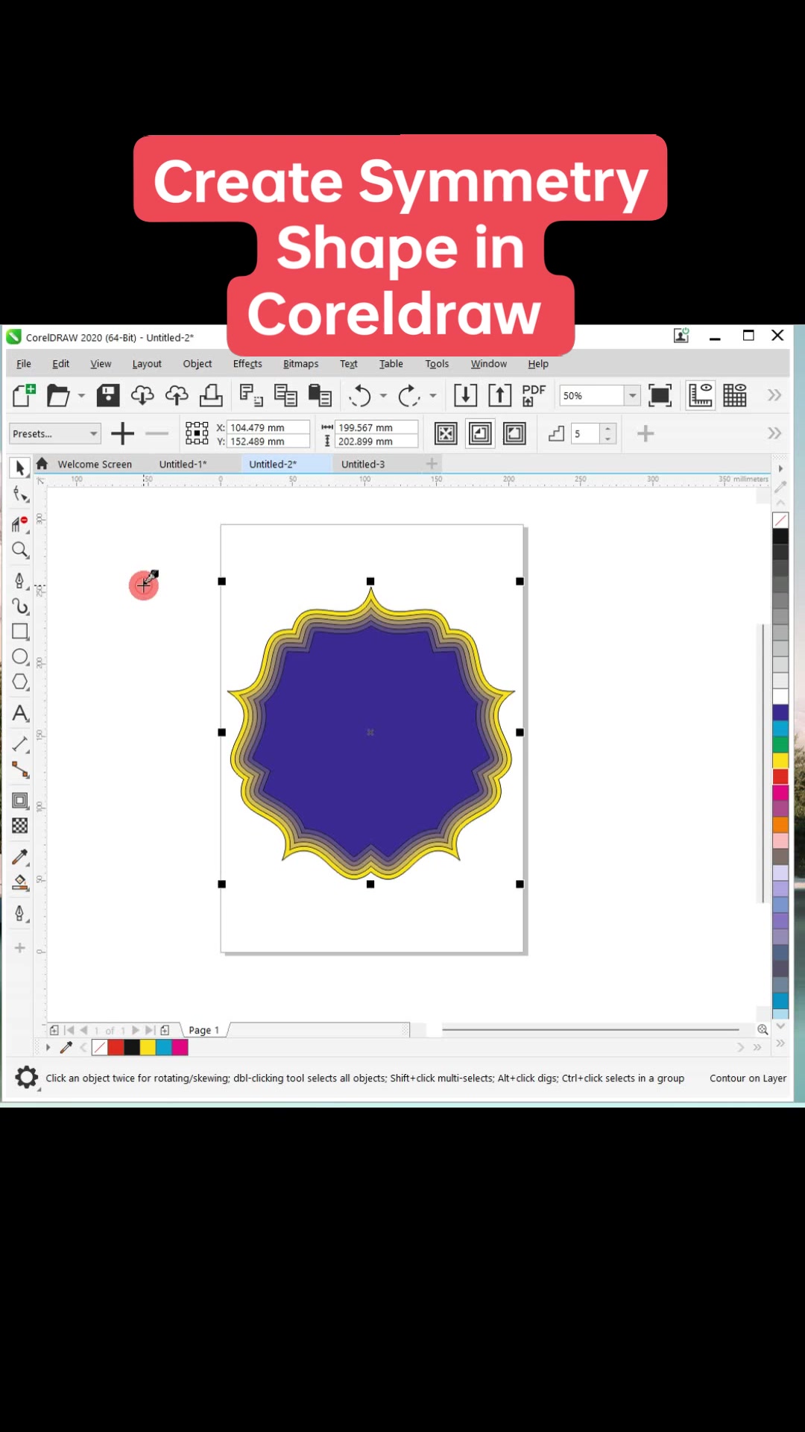The image size is (805, 1432).
Task: Select the Polygon tool
Action: coord(20,682)
